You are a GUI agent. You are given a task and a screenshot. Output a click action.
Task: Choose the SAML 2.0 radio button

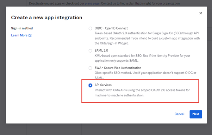coord(90,51)
